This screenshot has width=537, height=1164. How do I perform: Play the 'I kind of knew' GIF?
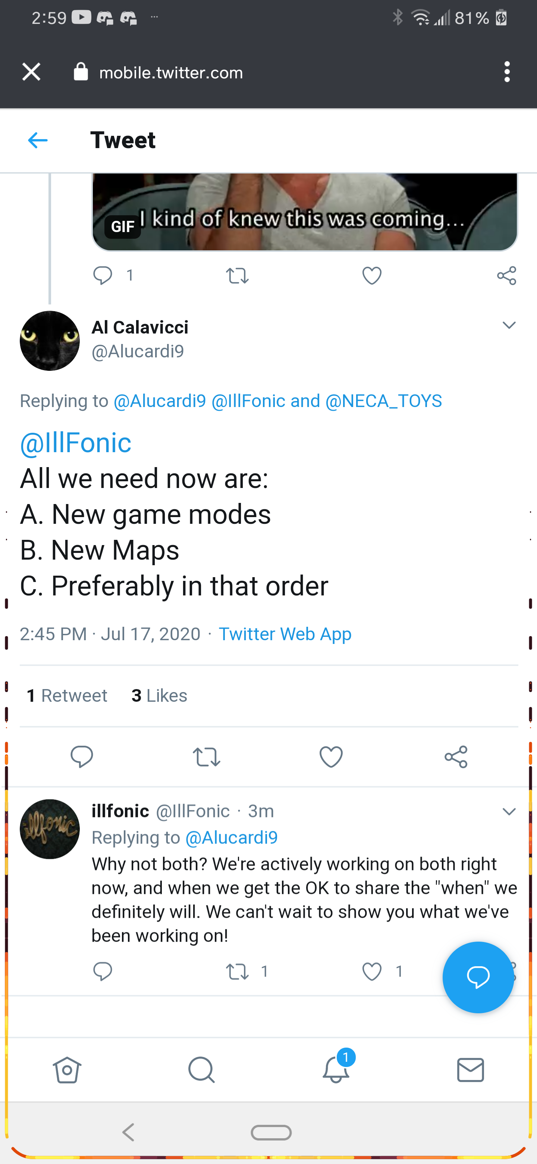coord(304,212)
